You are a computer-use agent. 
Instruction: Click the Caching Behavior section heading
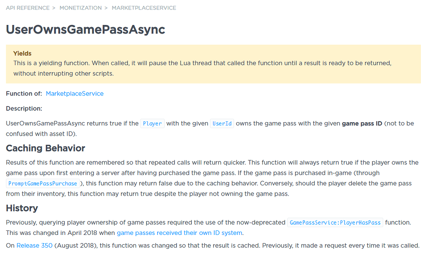(45, 148)
